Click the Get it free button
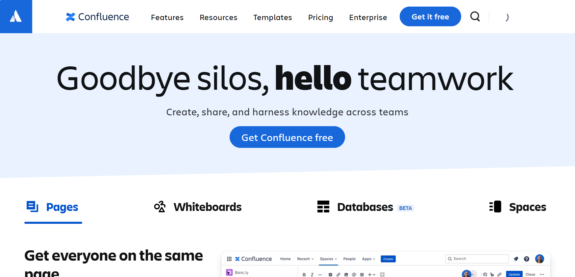575x277 pixels. (x=430, y=16)
